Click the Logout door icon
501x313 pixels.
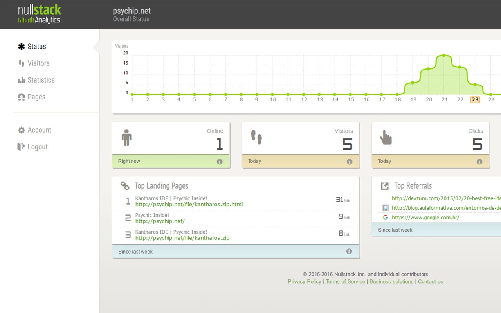coord(22,147)
